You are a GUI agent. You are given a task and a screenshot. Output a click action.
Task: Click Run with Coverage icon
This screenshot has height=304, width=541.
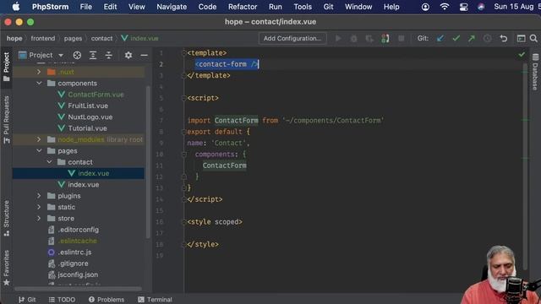[x=369, y=38]
